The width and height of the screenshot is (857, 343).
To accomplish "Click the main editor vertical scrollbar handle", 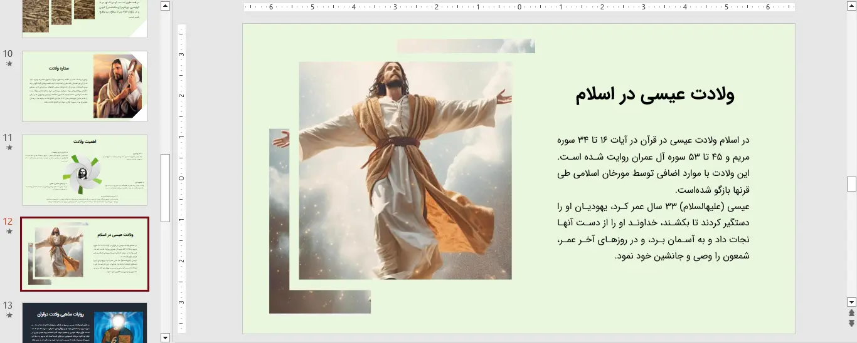I will tap(851, 183).
